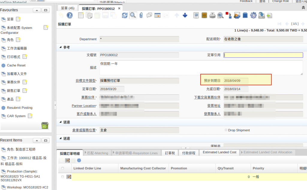Focus the 定單引用 input field

click(x=263, y=55)
